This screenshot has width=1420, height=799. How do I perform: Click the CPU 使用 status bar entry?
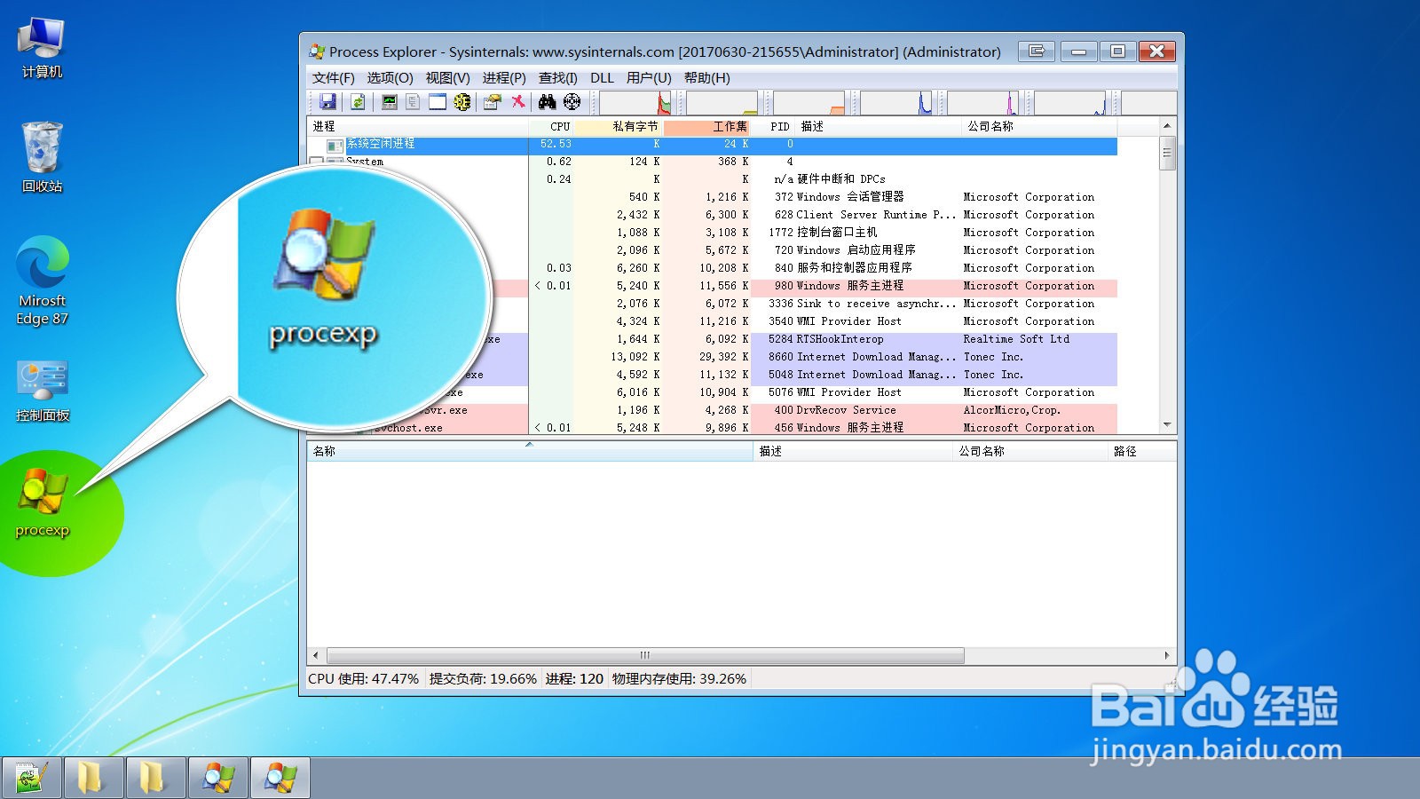pos(363,679)
